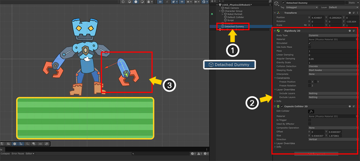The image size is (360, 161).
Task: Click the Collapse button in Console
Action: pos(4,154)
